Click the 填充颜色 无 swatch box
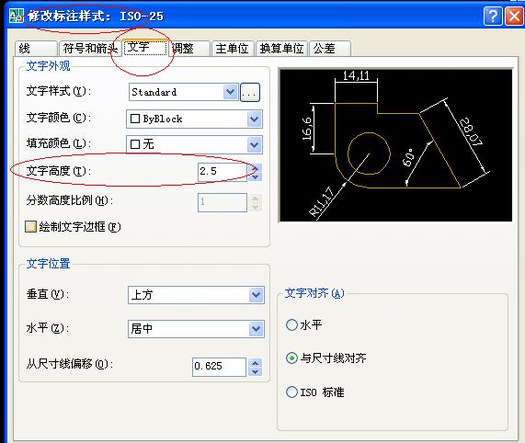Screen dimensions: 525x443 pyautogui.click(x=135, y=144)
